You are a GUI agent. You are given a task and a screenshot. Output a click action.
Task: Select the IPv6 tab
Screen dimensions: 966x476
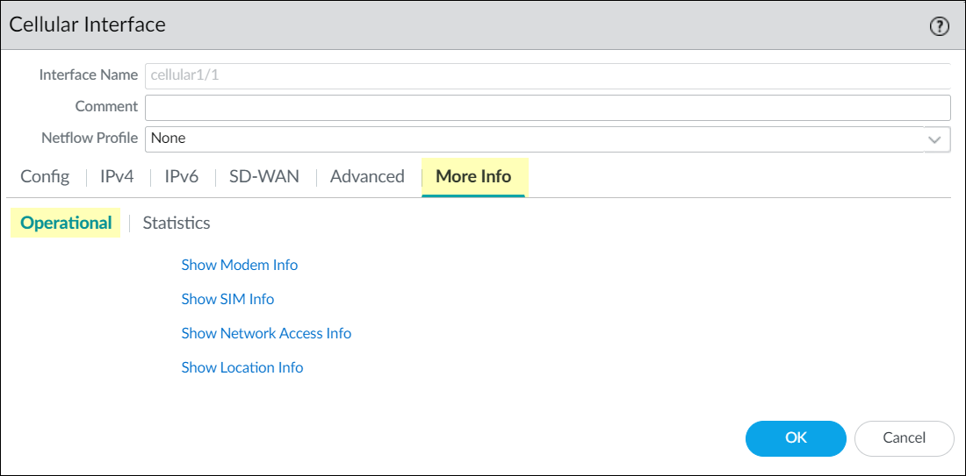click(182, 176)
